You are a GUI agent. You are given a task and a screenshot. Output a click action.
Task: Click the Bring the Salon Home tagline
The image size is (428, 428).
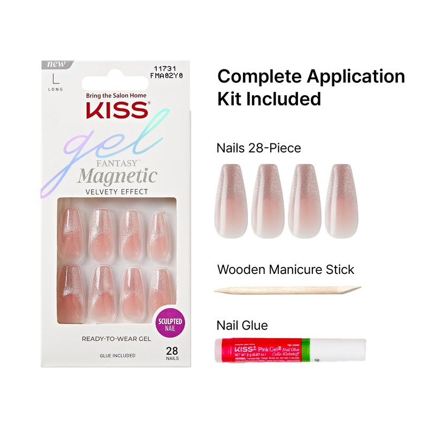point(116,96)
